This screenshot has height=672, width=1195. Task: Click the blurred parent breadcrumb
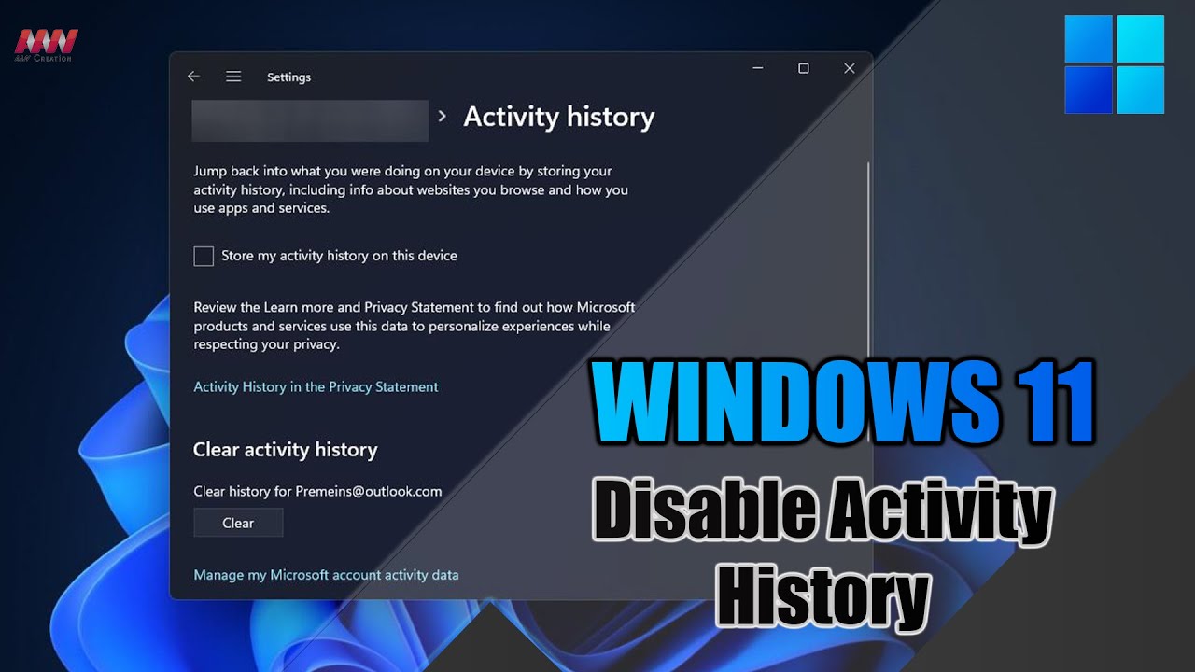click(x=310, y=120)
